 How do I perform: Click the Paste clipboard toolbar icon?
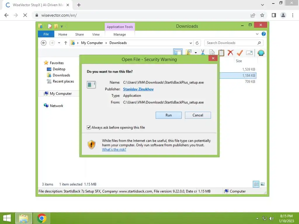point(221,52)
